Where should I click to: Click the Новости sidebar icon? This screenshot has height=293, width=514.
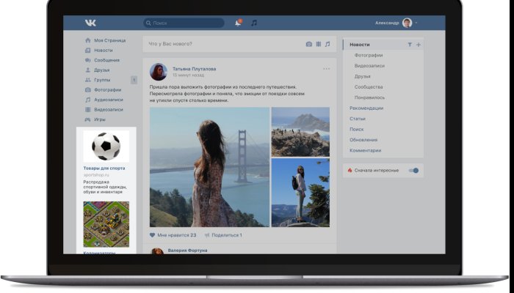tap(87, 50)
